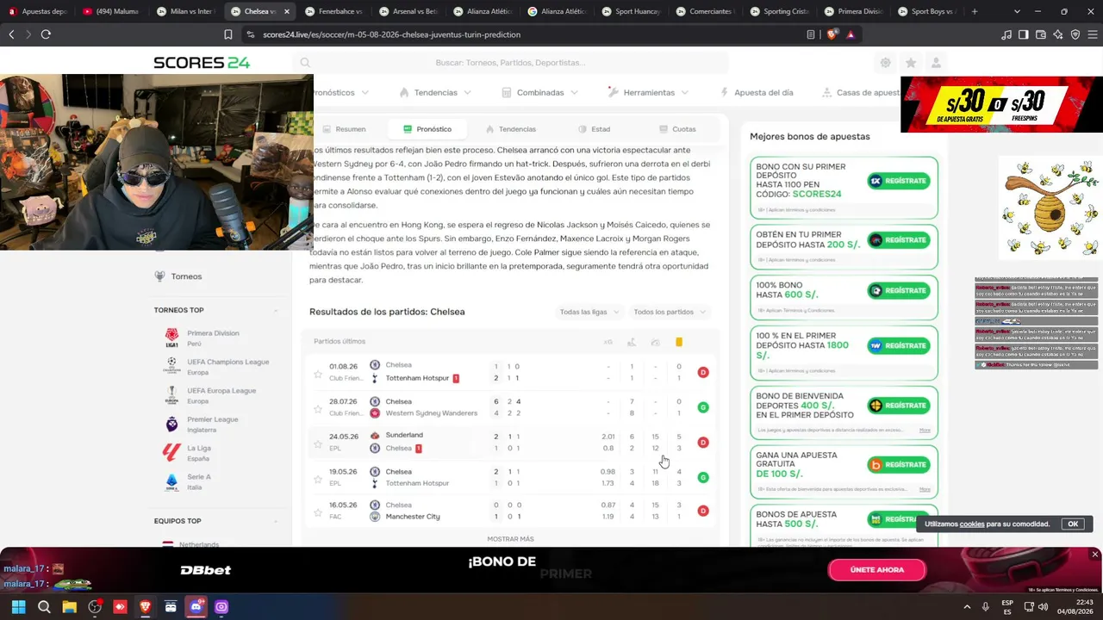Switch to the match Tendencias tab
This screenshot has width=1103, height=620.
coord(511,129)
